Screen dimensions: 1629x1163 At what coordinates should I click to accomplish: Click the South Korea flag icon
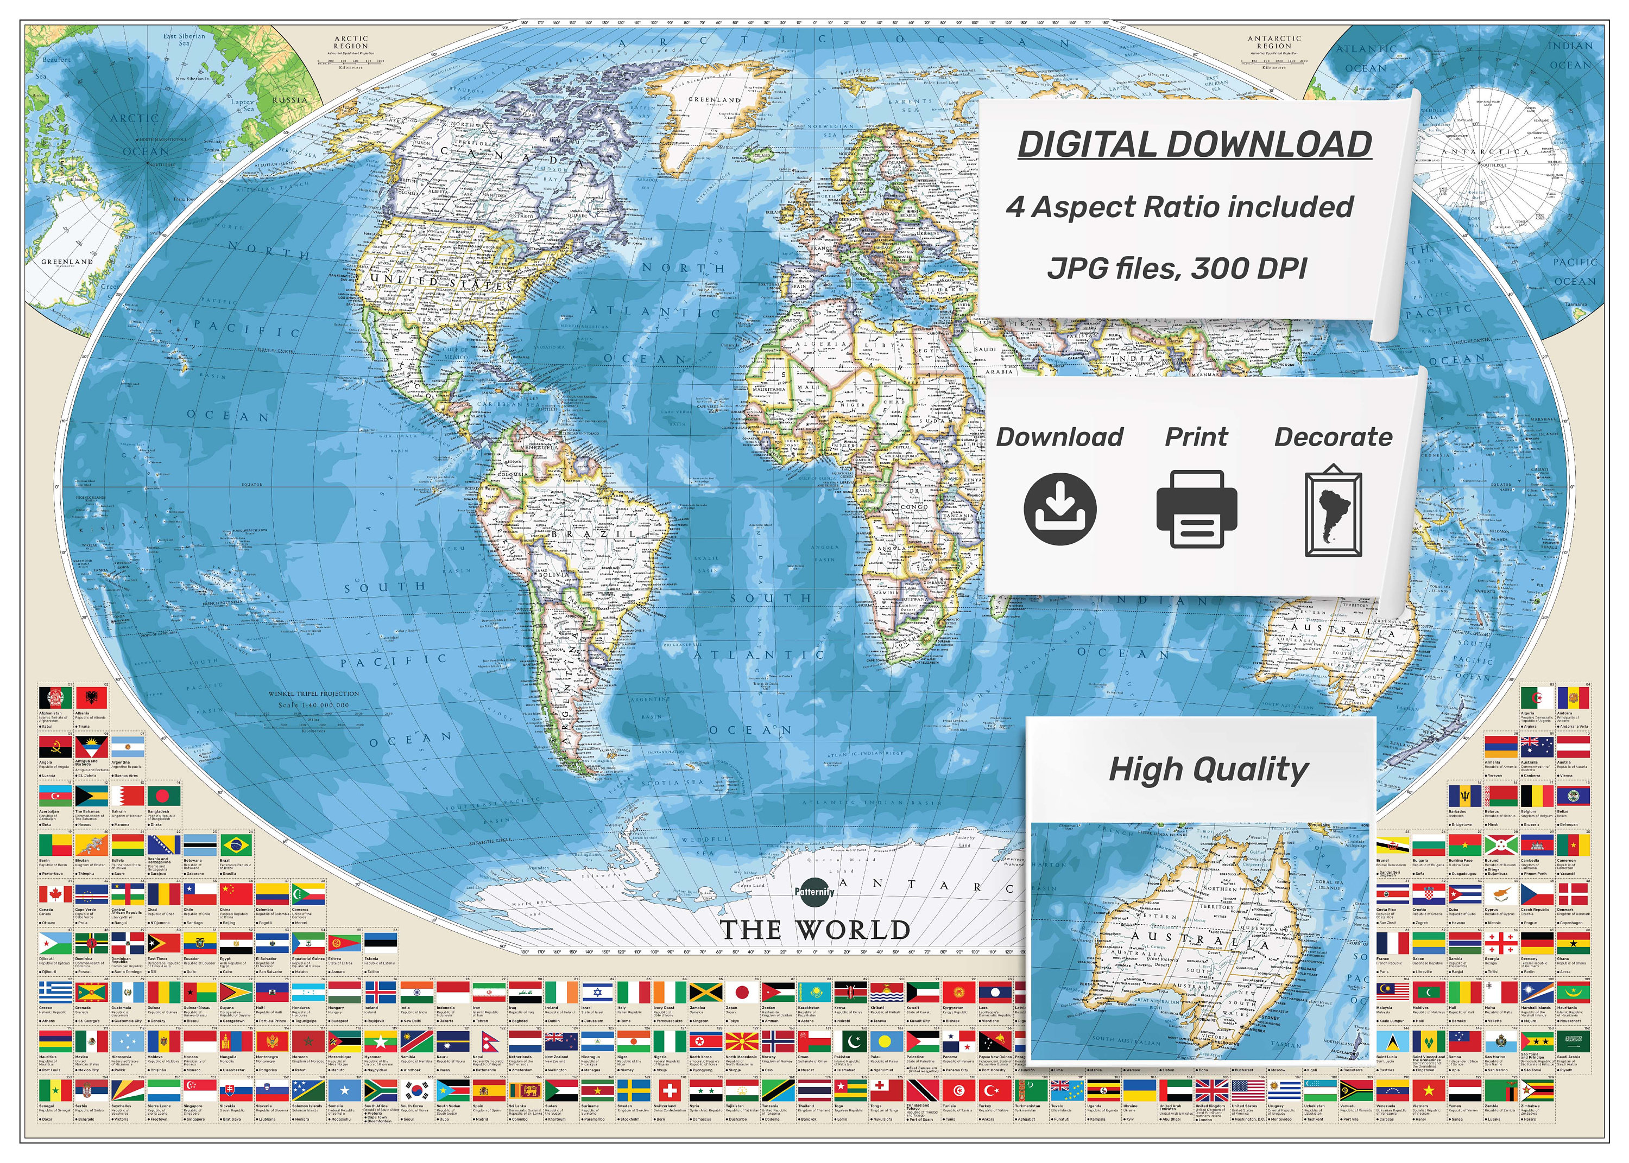(x=417, y=1091)
